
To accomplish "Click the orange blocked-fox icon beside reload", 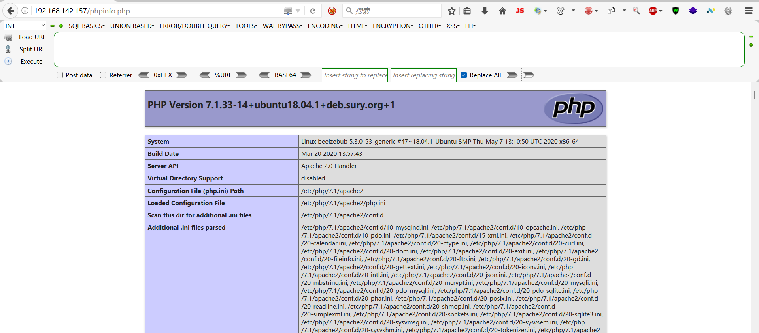I will point(332,11).
